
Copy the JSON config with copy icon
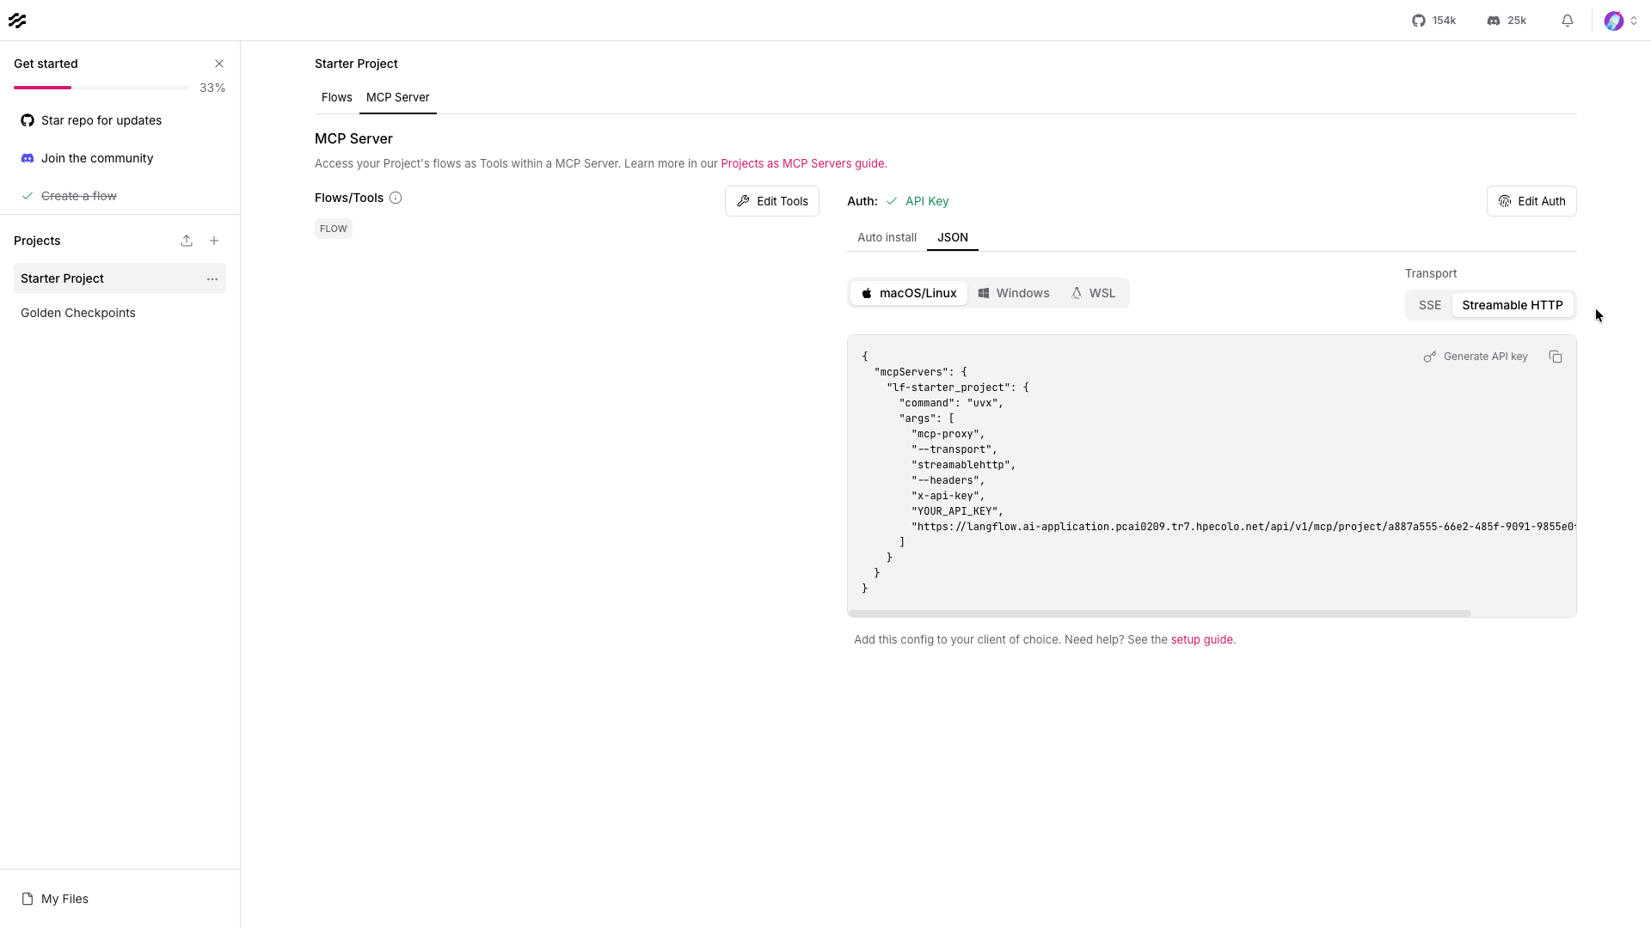tap(1556, 357)
